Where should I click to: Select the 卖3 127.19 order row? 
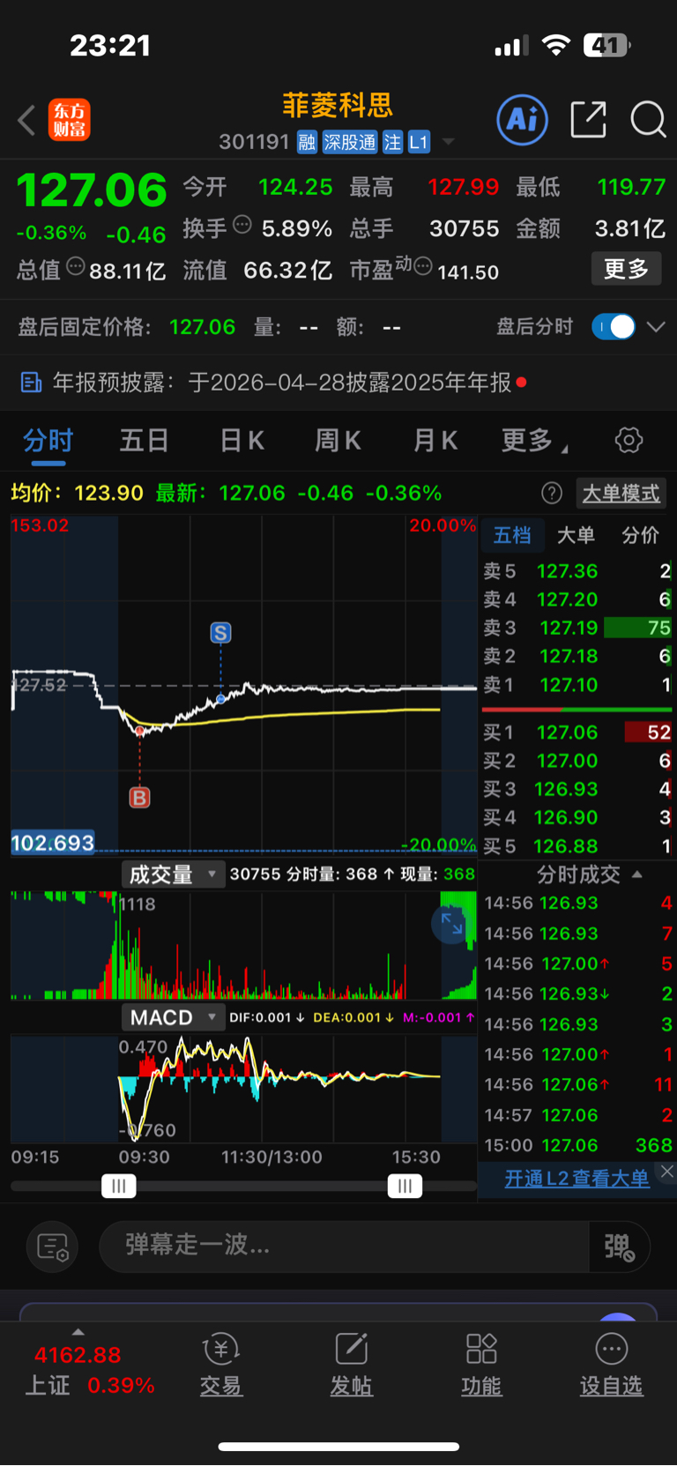577,628
